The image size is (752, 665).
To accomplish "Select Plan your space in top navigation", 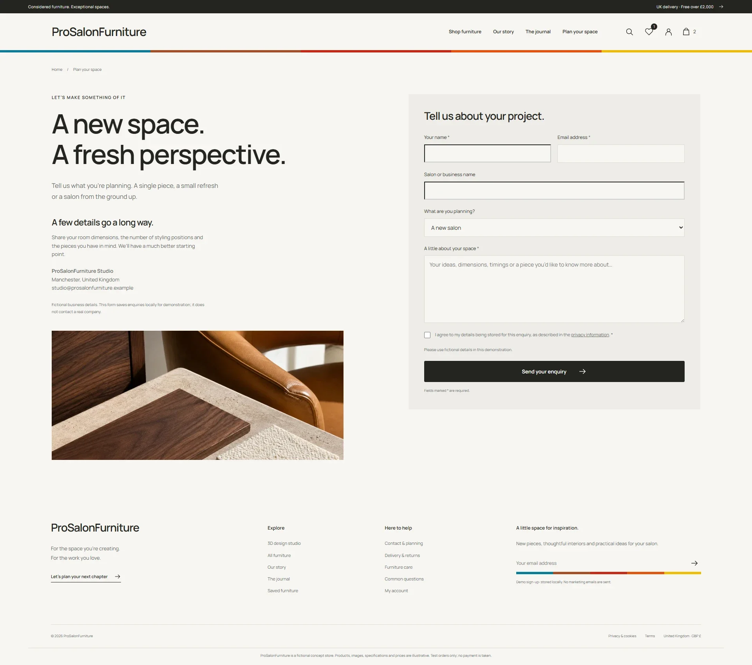I will pyautogui.click(x=580, y=32).
